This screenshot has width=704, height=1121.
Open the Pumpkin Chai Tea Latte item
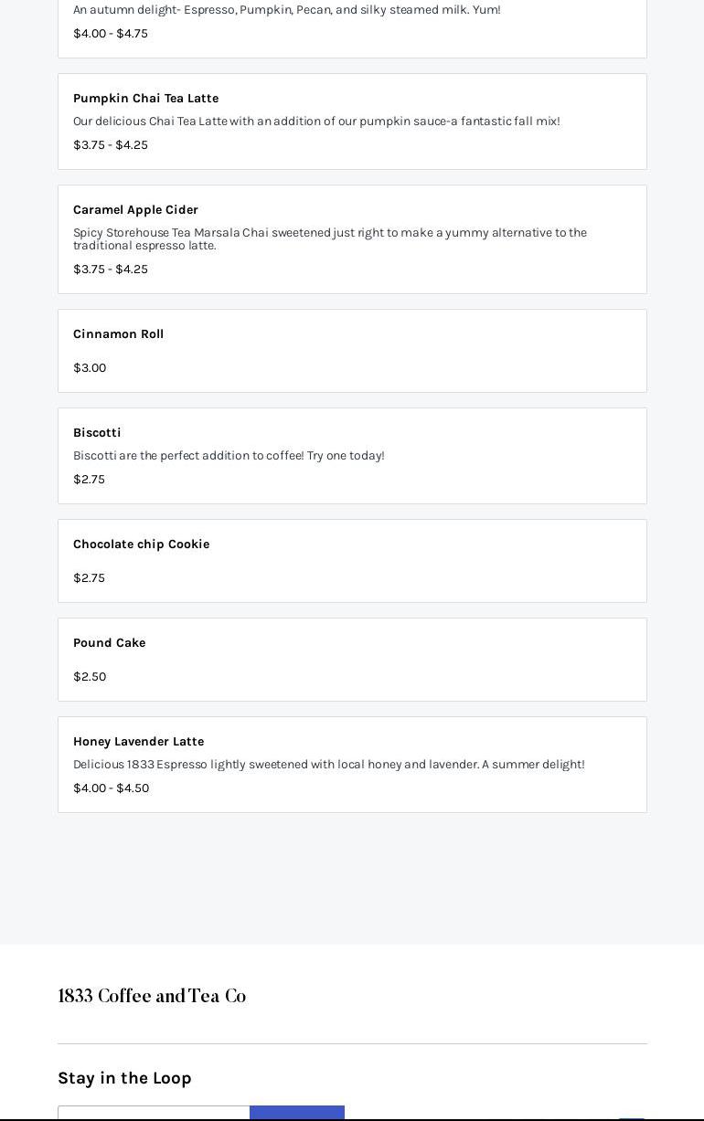click(x=145, y=99)
